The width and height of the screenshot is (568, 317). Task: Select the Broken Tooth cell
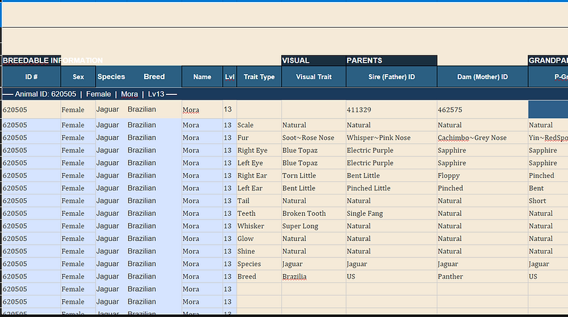pos(313,213)
